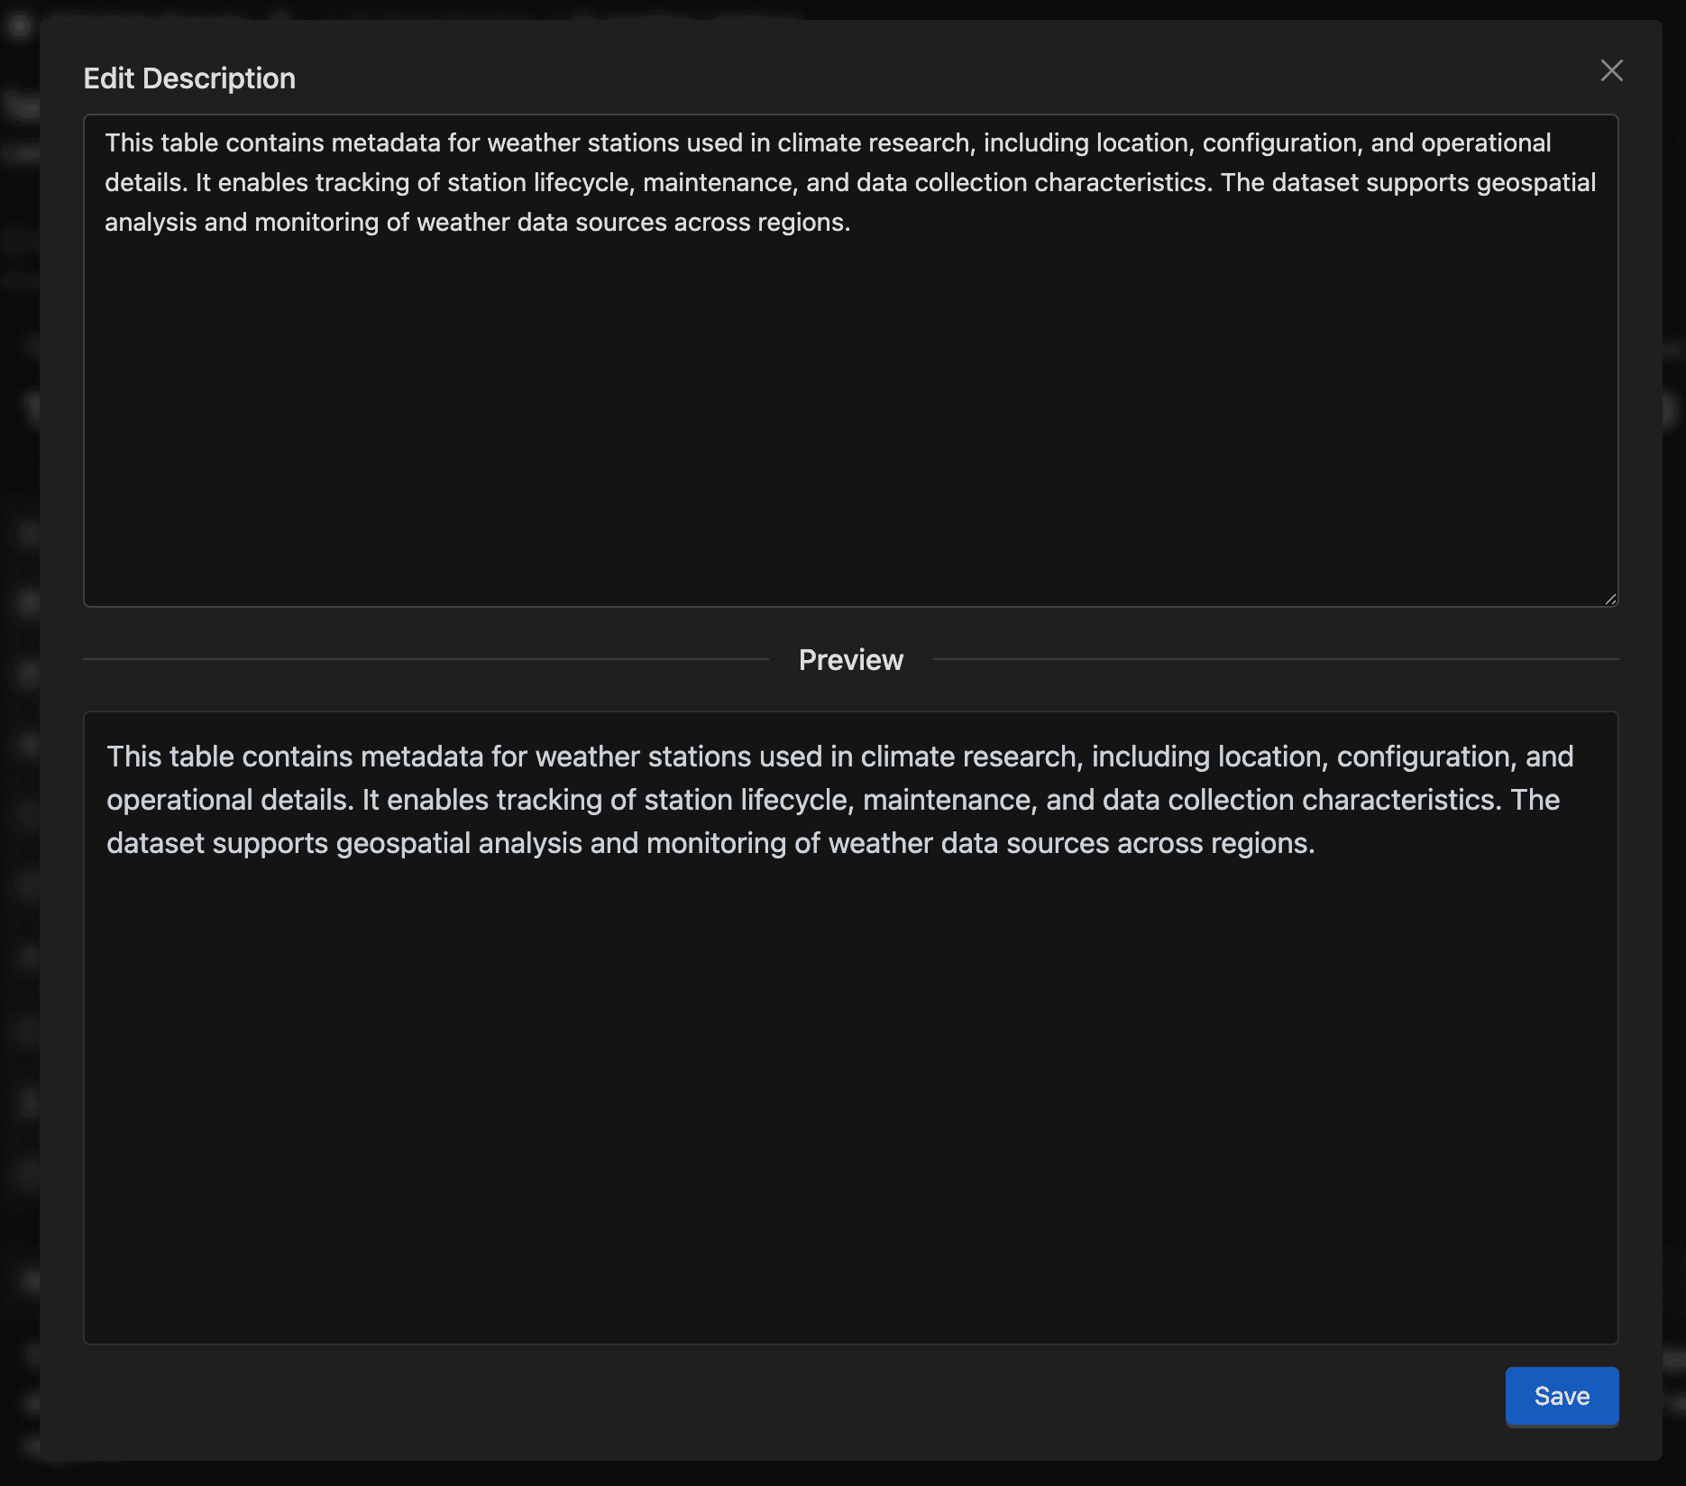1686x1486 pixels.
Task: Click 'climate research' in the editor text
Action: pos(873,143)
